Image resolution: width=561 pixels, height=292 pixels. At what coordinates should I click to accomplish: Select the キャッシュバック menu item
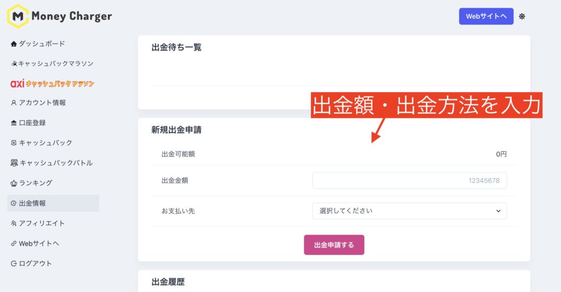(42, 143)
